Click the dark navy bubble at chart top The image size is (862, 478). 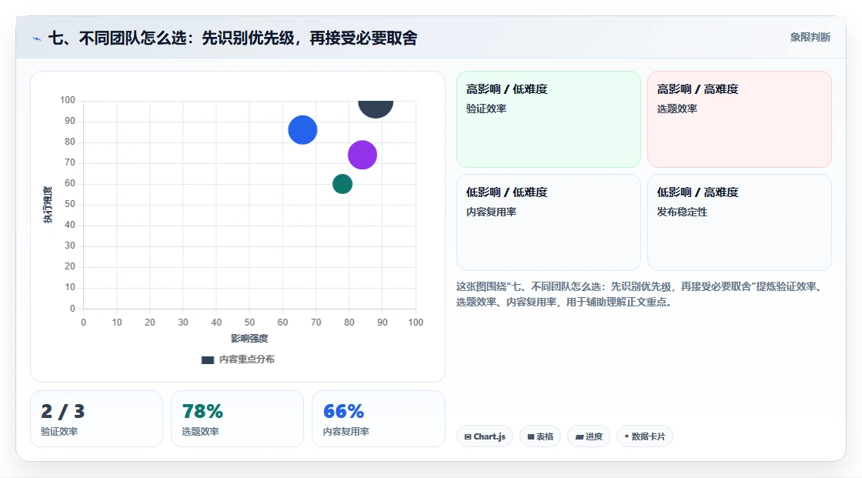tap(376, 109)
